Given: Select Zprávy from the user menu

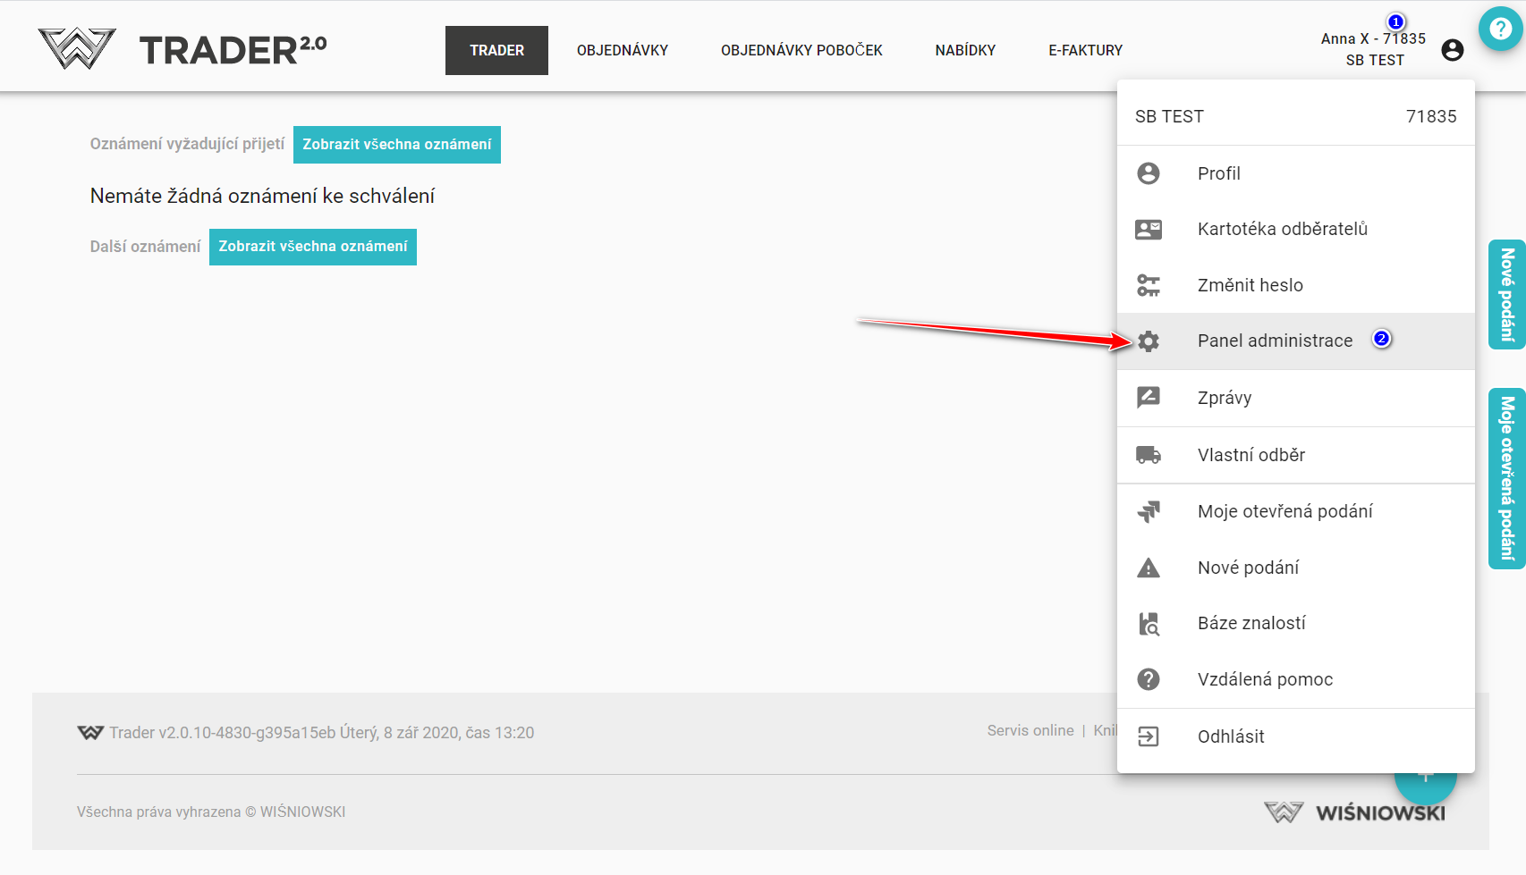Looking at the screenshot, I should (1225, 398).
